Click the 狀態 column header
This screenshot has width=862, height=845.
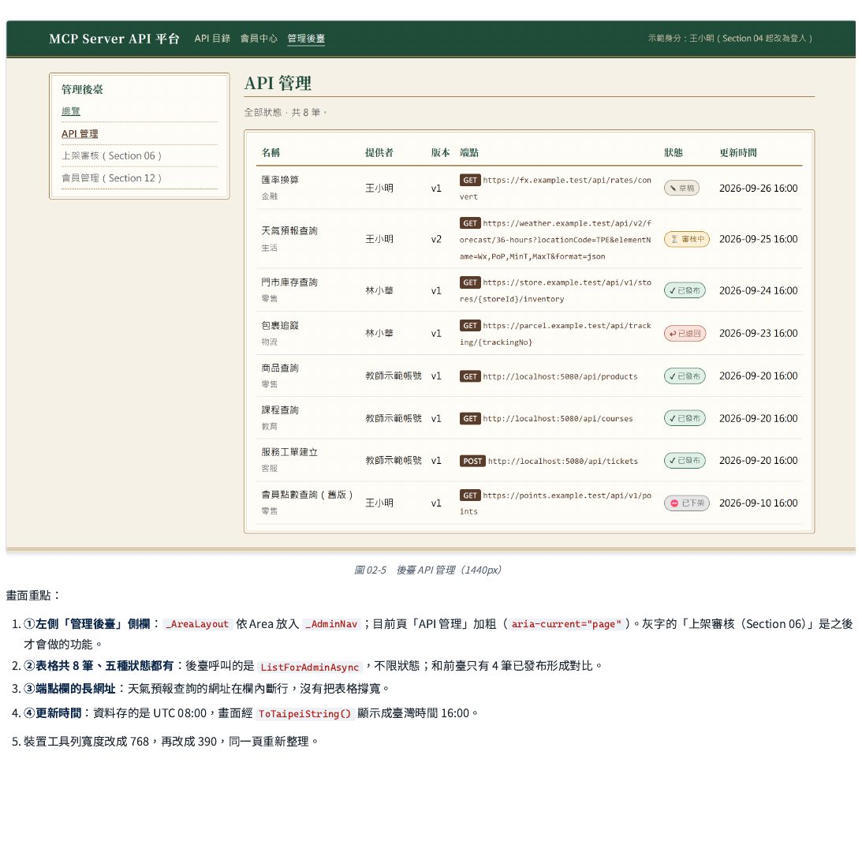pyautogui.click(x=674, y=153)
